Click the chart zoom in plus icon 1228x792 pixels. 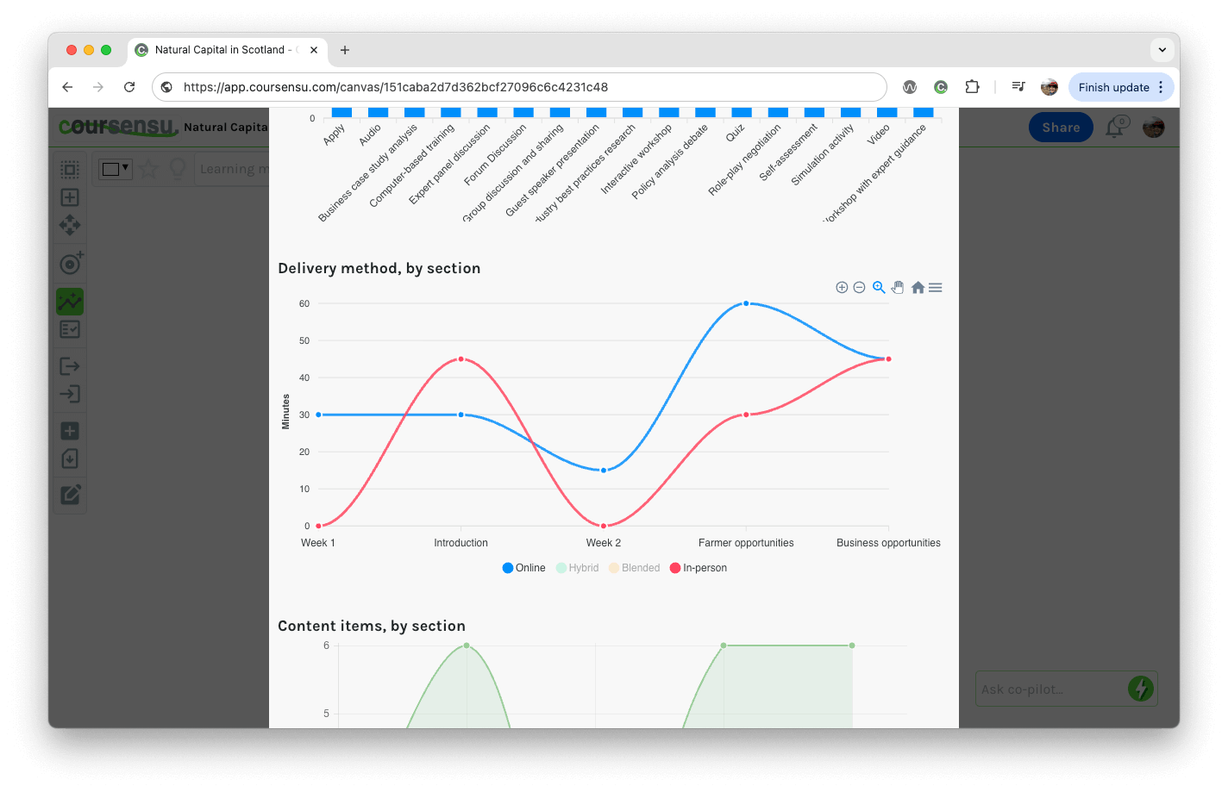point(842,288)
